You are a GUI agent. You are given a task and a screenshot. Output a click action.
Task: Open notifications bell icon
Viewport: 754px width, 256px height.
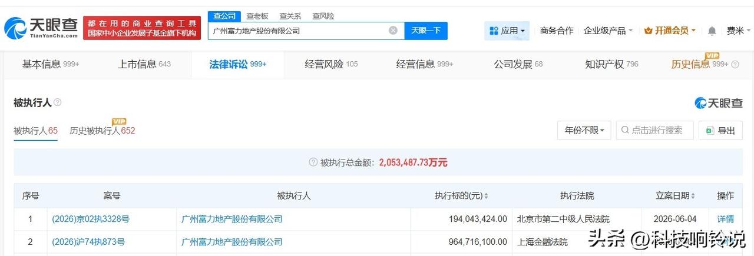(712, 31)
